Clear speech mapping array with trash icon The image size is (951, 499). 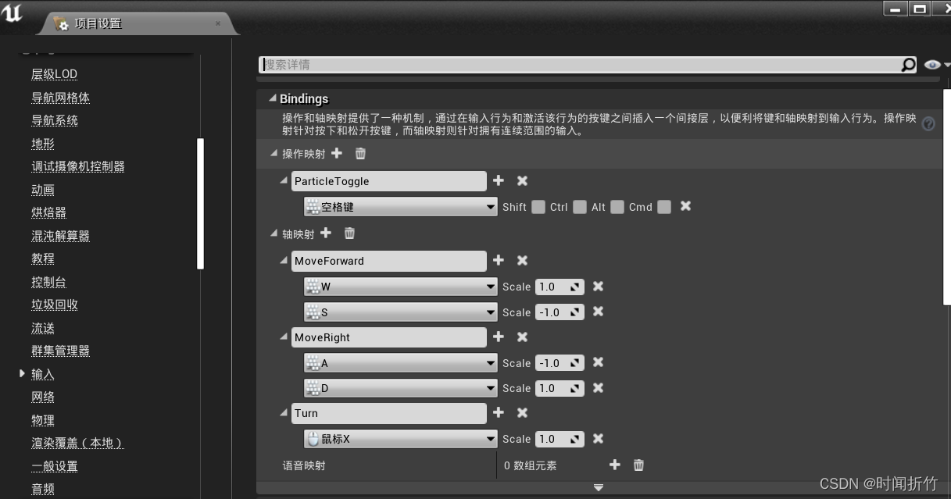638,465
